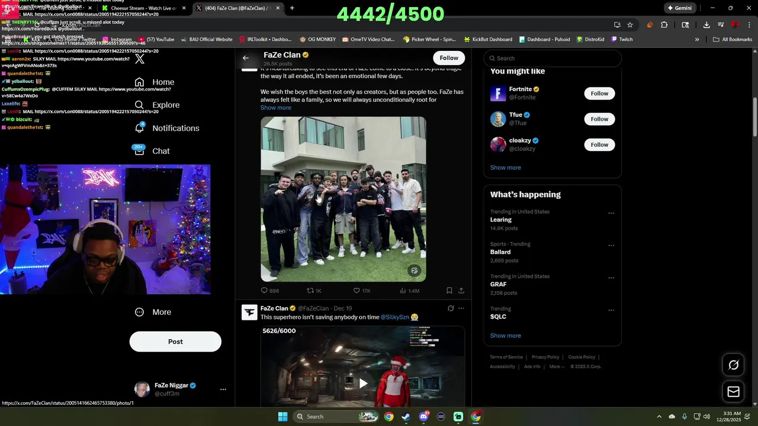This screenshot has height=426, width=758.
Task: Open the Ads info link
Action: coord(532,366)
